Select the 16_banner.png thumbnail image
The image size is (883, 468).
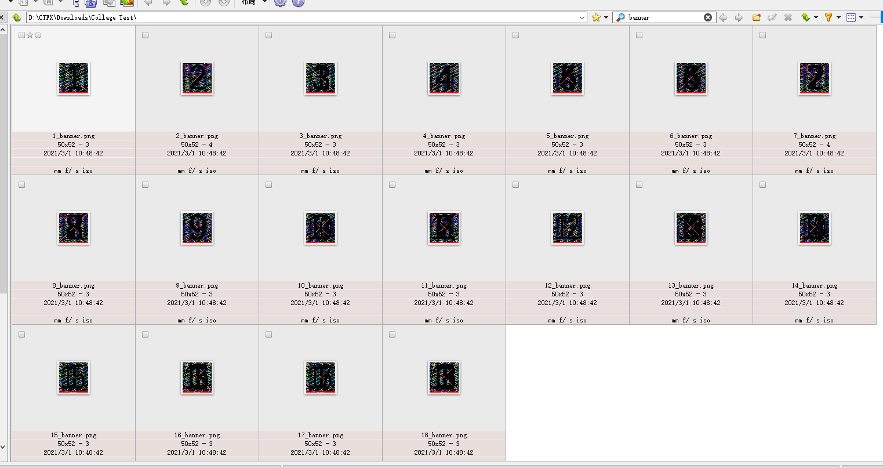pos(197,378)
